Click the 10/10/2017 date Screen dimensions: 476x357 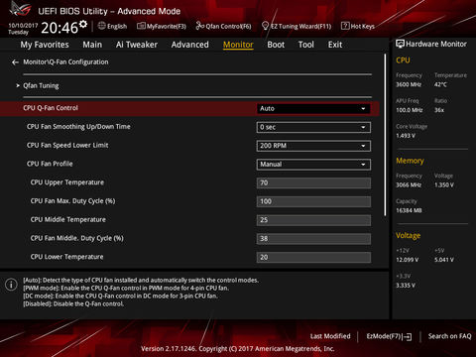click(23, 25)
